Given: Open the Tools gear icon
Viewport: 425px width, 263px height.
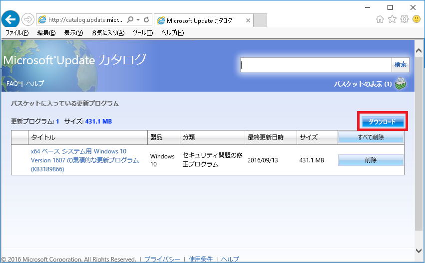Looking at the screenshot, I should [x=405, y=19].
